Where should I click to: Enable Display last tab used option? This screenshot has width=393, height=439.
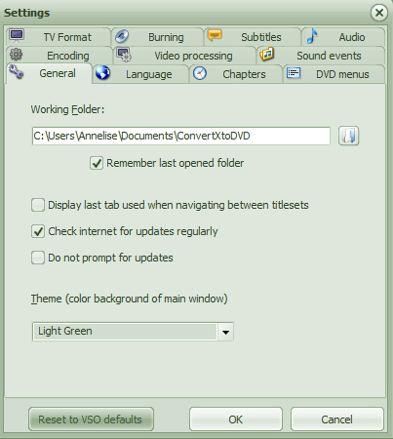pyautogui.click(x=38, y=205)
